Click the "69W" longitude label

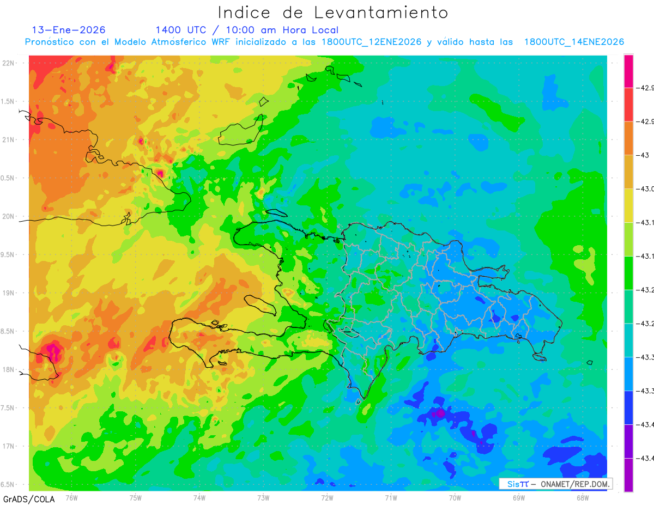(519, 497)
